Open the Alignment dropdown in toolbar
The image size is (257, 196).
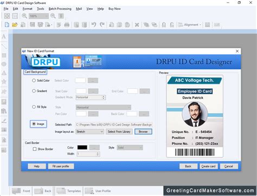(190, 25)
